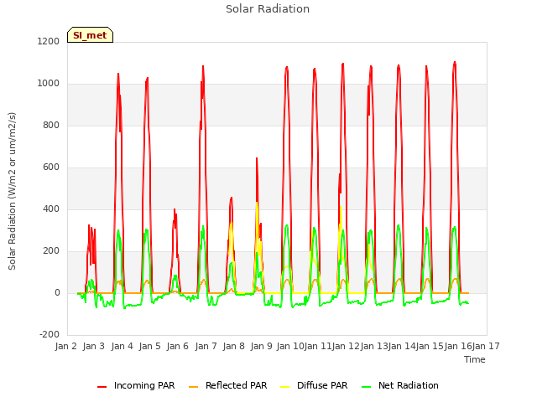Click the Jan 7 x-axis tick label
Image resolution: width=537 pixels, height=402 pixels.
[x=206, y=346]
